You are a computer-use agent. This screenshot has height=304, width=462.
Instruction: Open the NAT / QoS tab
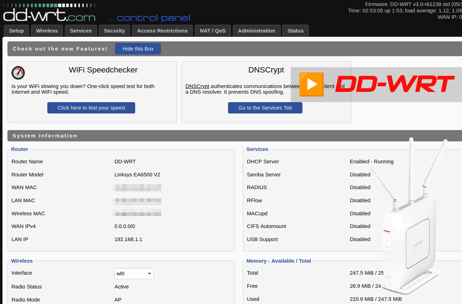coord(212,30)
